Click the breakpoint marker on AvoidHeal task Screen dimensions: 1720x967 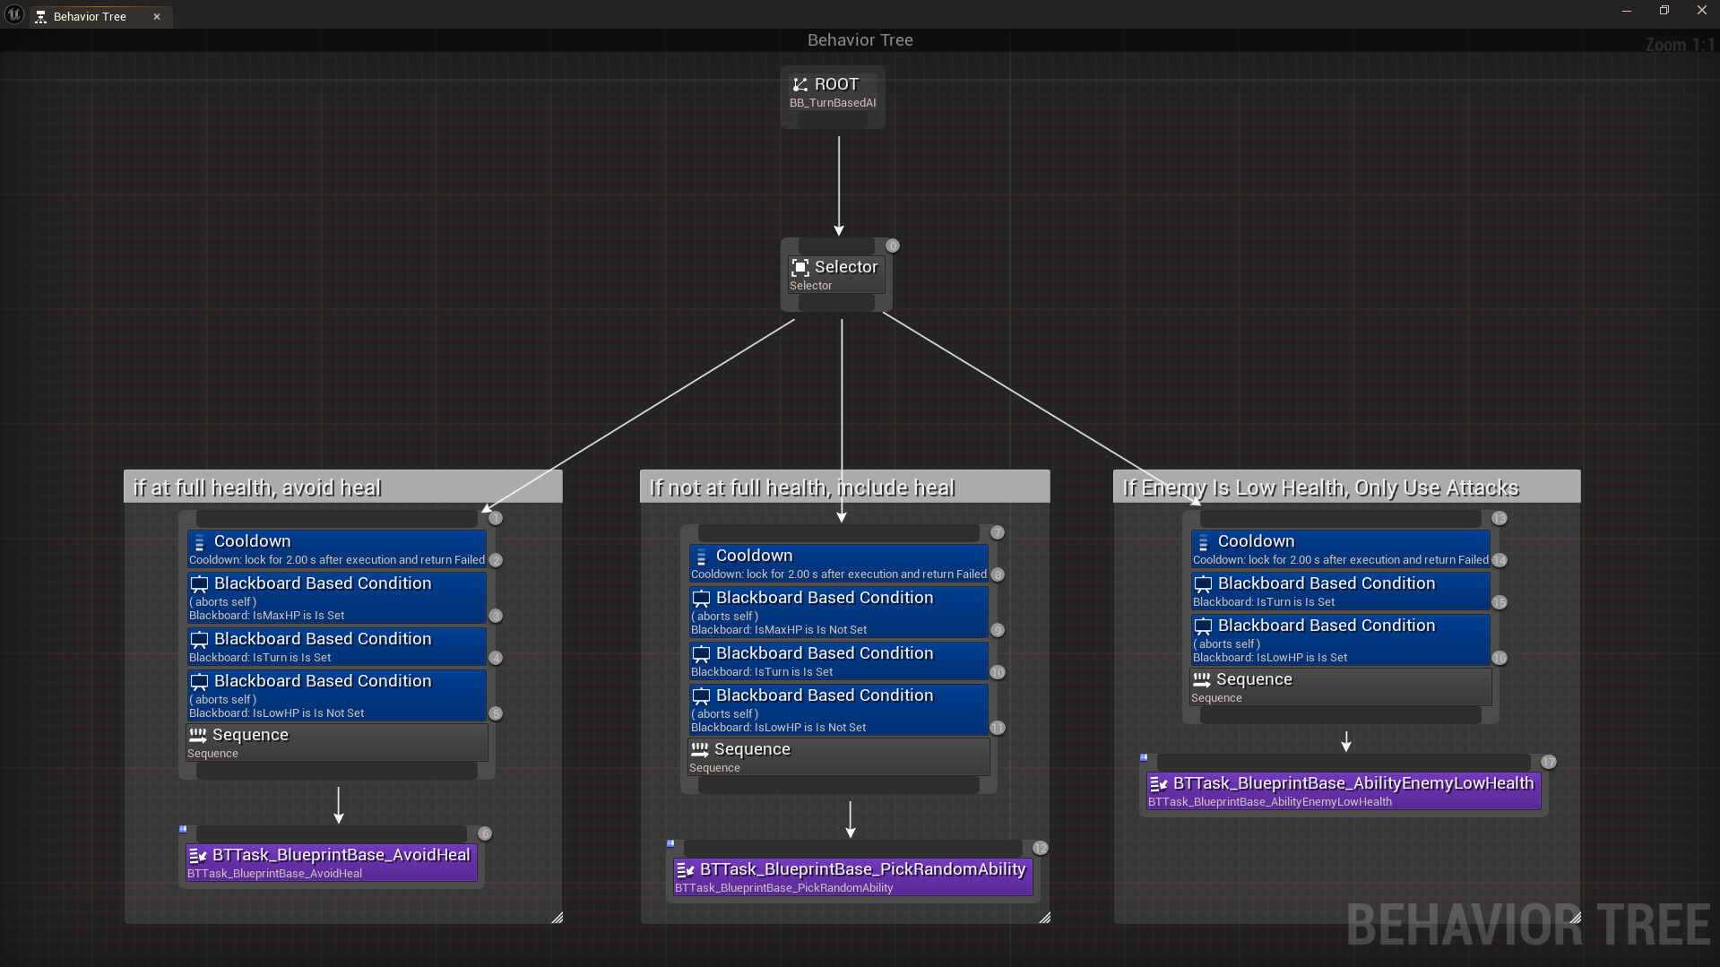(184, 830)
